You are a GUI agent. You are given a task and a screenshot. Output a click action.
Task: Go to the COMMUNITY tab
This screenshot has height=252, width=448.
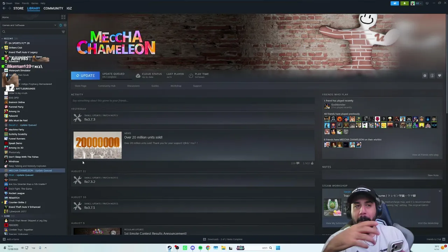53,8
